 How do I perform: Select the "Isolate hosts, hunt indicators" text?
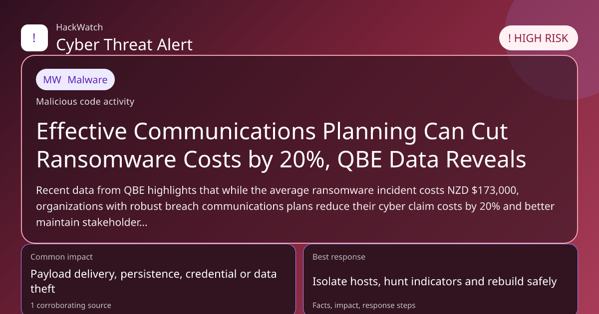(x=434, y=281)
